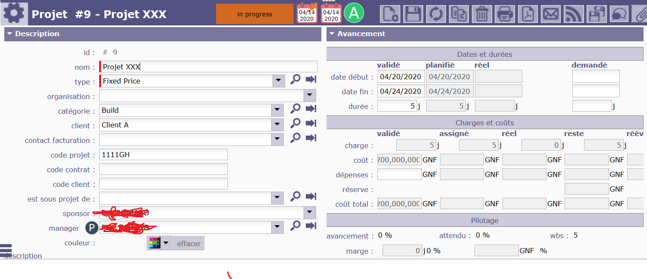
Task: Copy the project using the duplicate icon
Action: [459, 14]
